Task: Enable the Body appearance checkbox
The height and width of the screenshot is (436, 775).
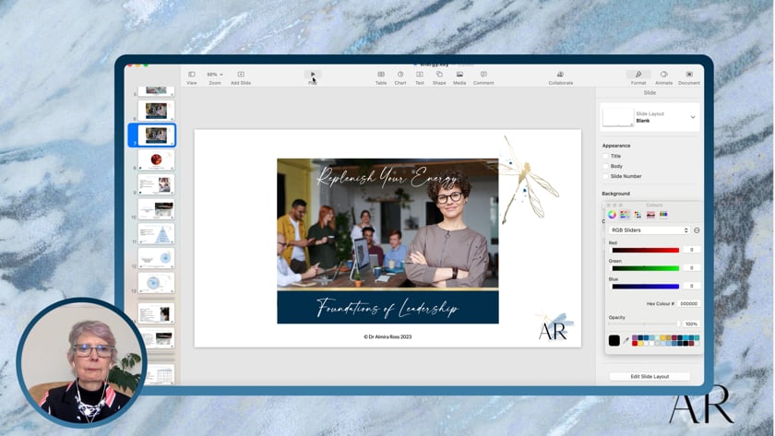Action: click(605, 167)
